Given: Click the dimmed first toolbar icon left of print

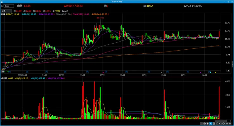Looking at the screenshot, I should click(201, 123).
